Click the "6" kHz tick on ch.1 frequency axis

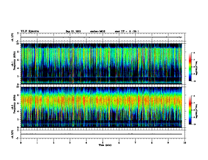point(18,60)
